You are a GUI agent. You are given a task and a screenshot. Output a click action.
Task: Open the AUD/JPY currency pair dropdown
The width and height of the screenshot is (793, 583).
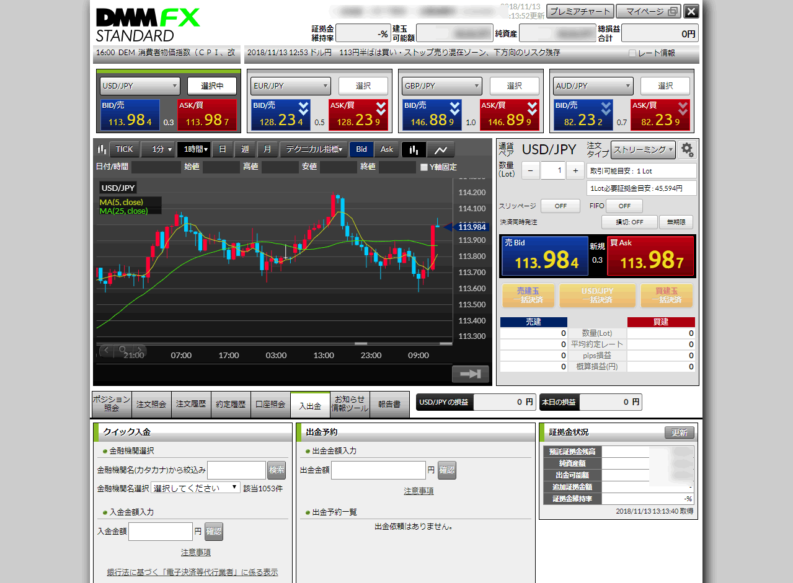593,86
